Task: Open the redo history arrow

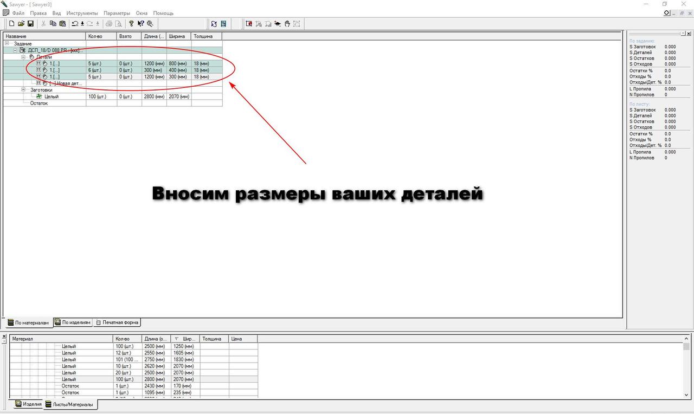Action: (x=98, y=24)
